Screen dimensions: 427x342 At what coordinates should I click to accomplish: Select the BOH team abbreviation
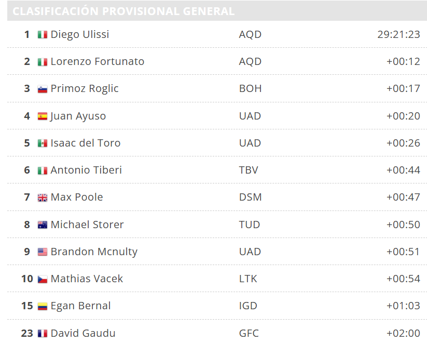[250, 88]
